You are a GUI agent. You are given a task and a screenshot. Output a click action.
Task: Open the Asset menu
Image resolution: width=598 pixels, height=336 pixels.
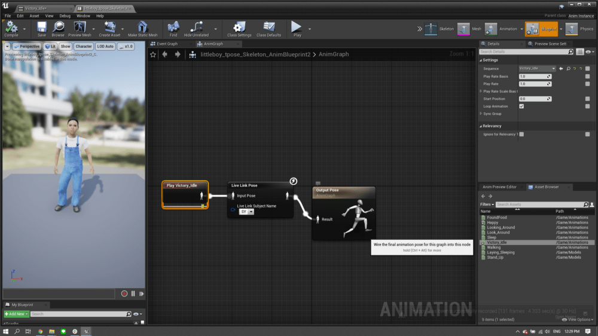click(x=34, y=16)
